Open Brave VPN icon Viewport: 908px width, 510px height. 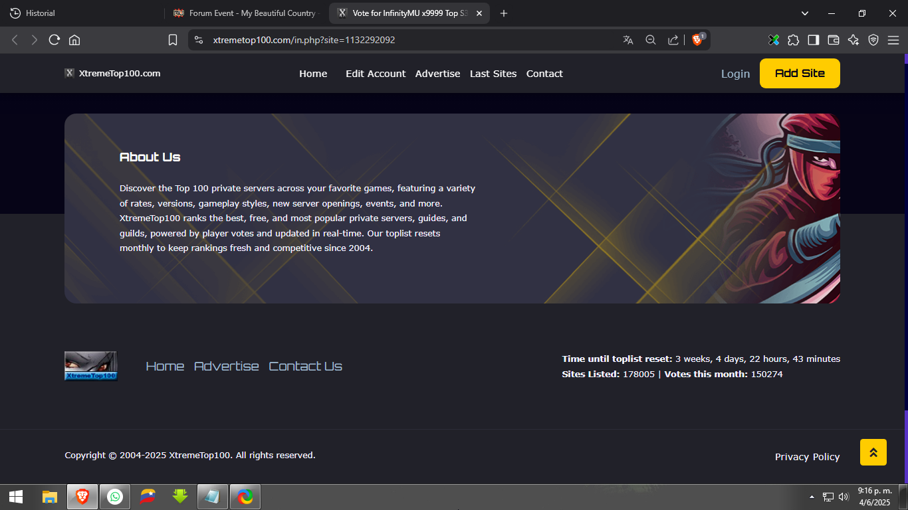873,40
